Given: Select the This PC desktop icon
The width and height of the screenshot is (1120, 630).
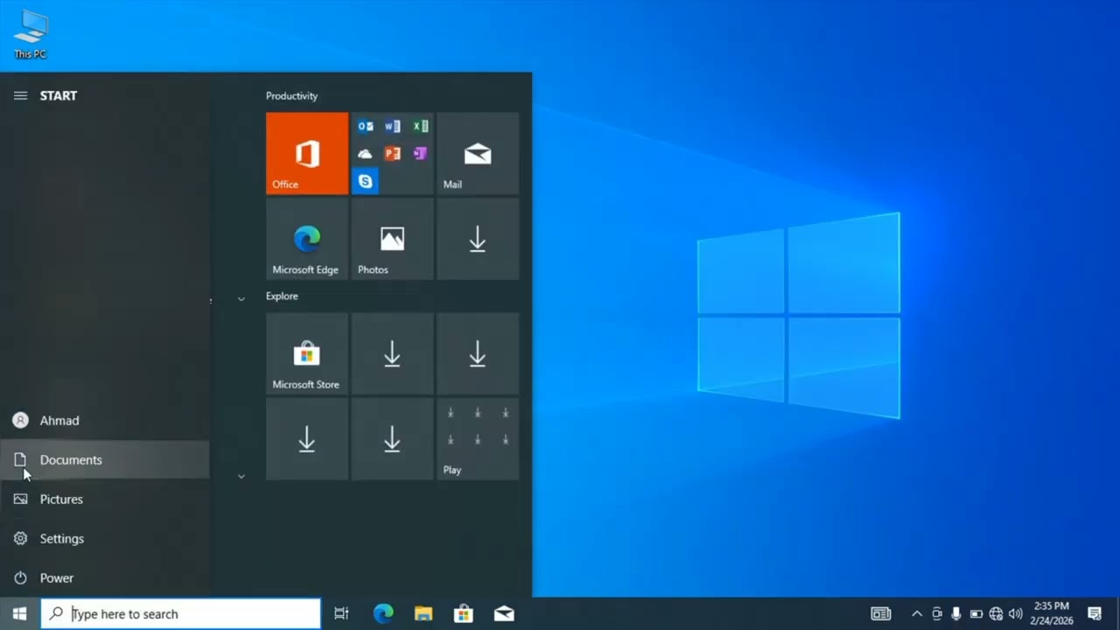Looking at the screenshot, I should [x=31, y=35].
